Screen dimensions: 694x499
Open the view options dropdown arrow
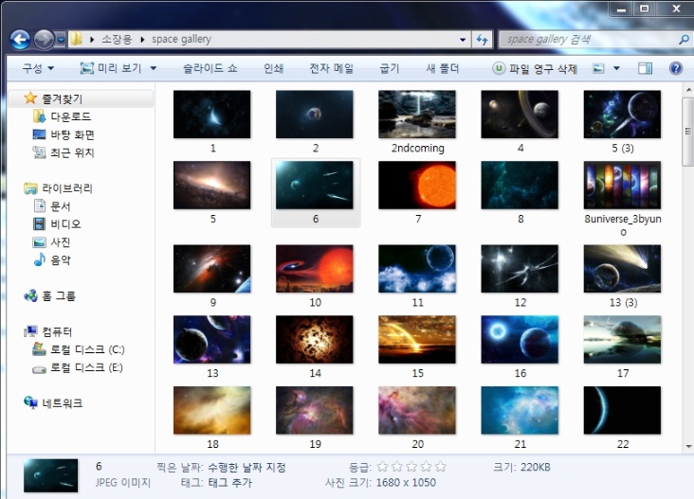pyautogui.click(x=616, y=69)
